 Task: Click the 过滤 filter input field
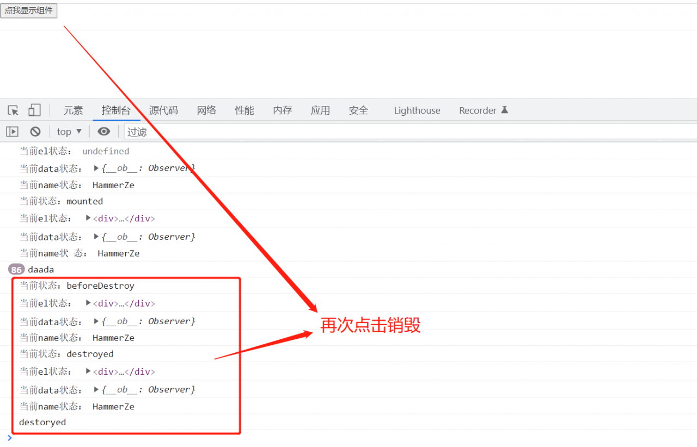point(381,132)
